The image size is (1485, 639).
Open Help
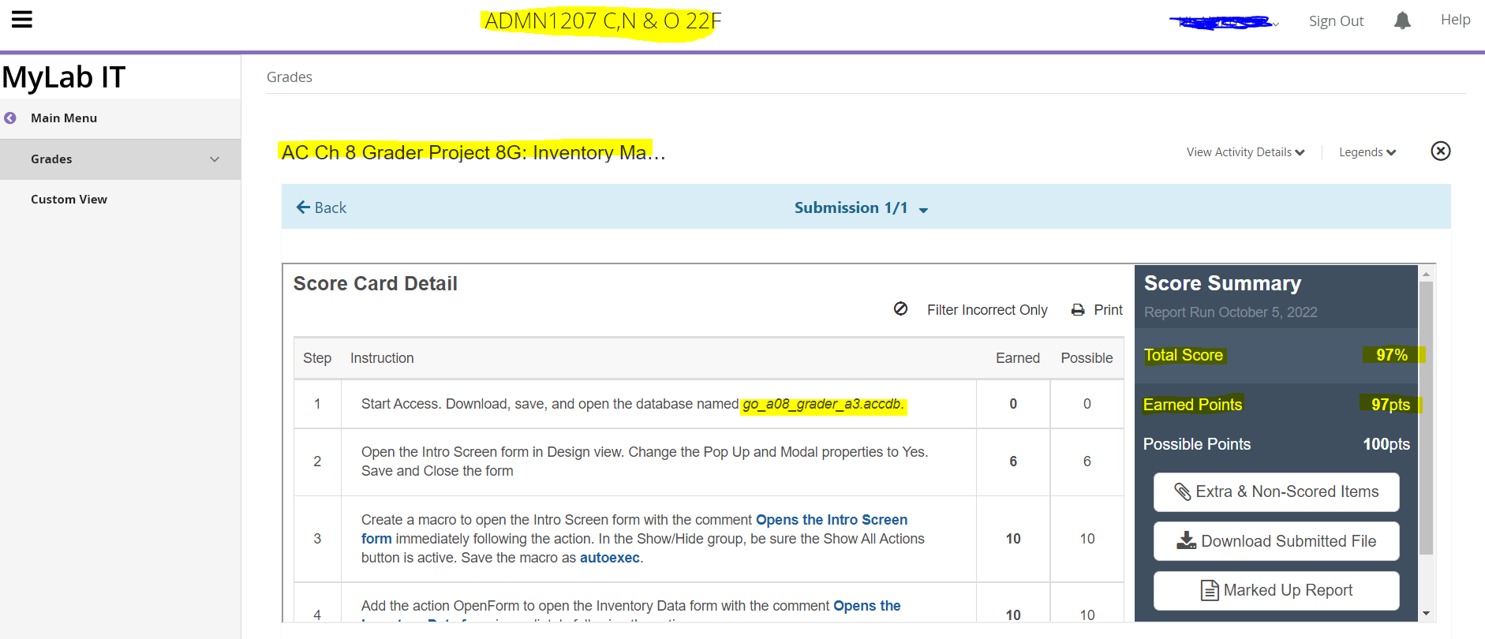click(1455, 20)
